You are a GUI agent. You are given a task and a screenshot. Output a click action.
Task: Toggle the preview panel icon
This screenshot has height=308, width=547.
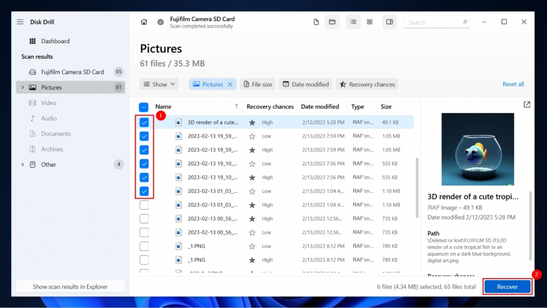pos(389,21)
